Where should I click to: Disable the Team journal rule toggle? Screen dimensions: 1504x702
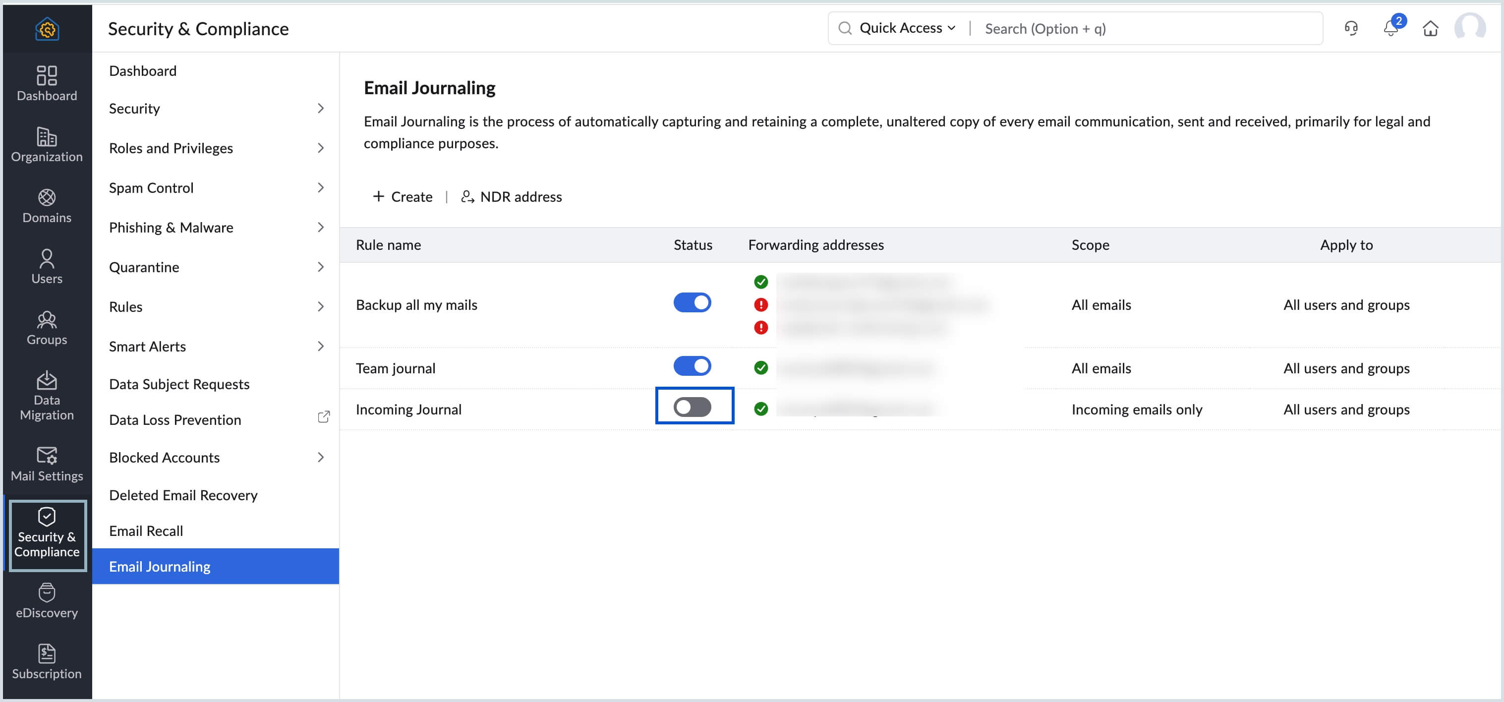(692, 365)
